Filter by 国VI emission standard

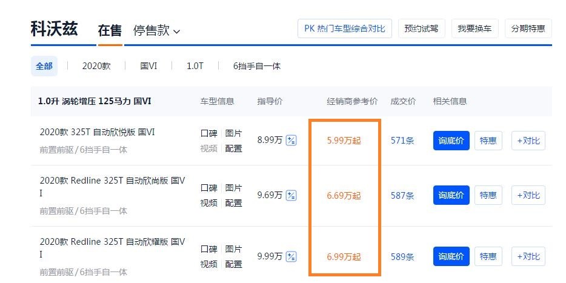click(148, 67)
